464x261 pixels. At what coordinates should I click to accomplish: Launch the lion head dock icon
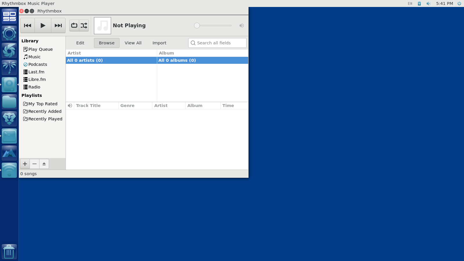coord(9,119)
